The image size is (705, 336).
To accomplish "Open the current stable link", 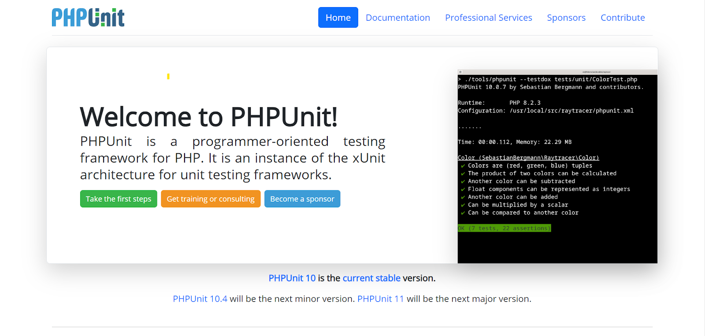I will (x=371, y=278).
